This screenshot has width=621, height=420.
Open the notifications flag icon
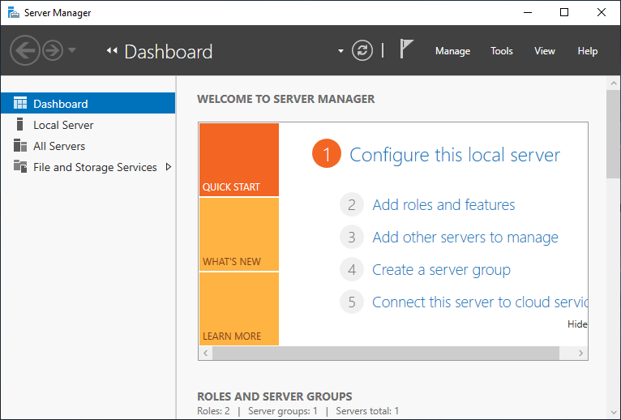pyautogui.click(x=407, y=50)
